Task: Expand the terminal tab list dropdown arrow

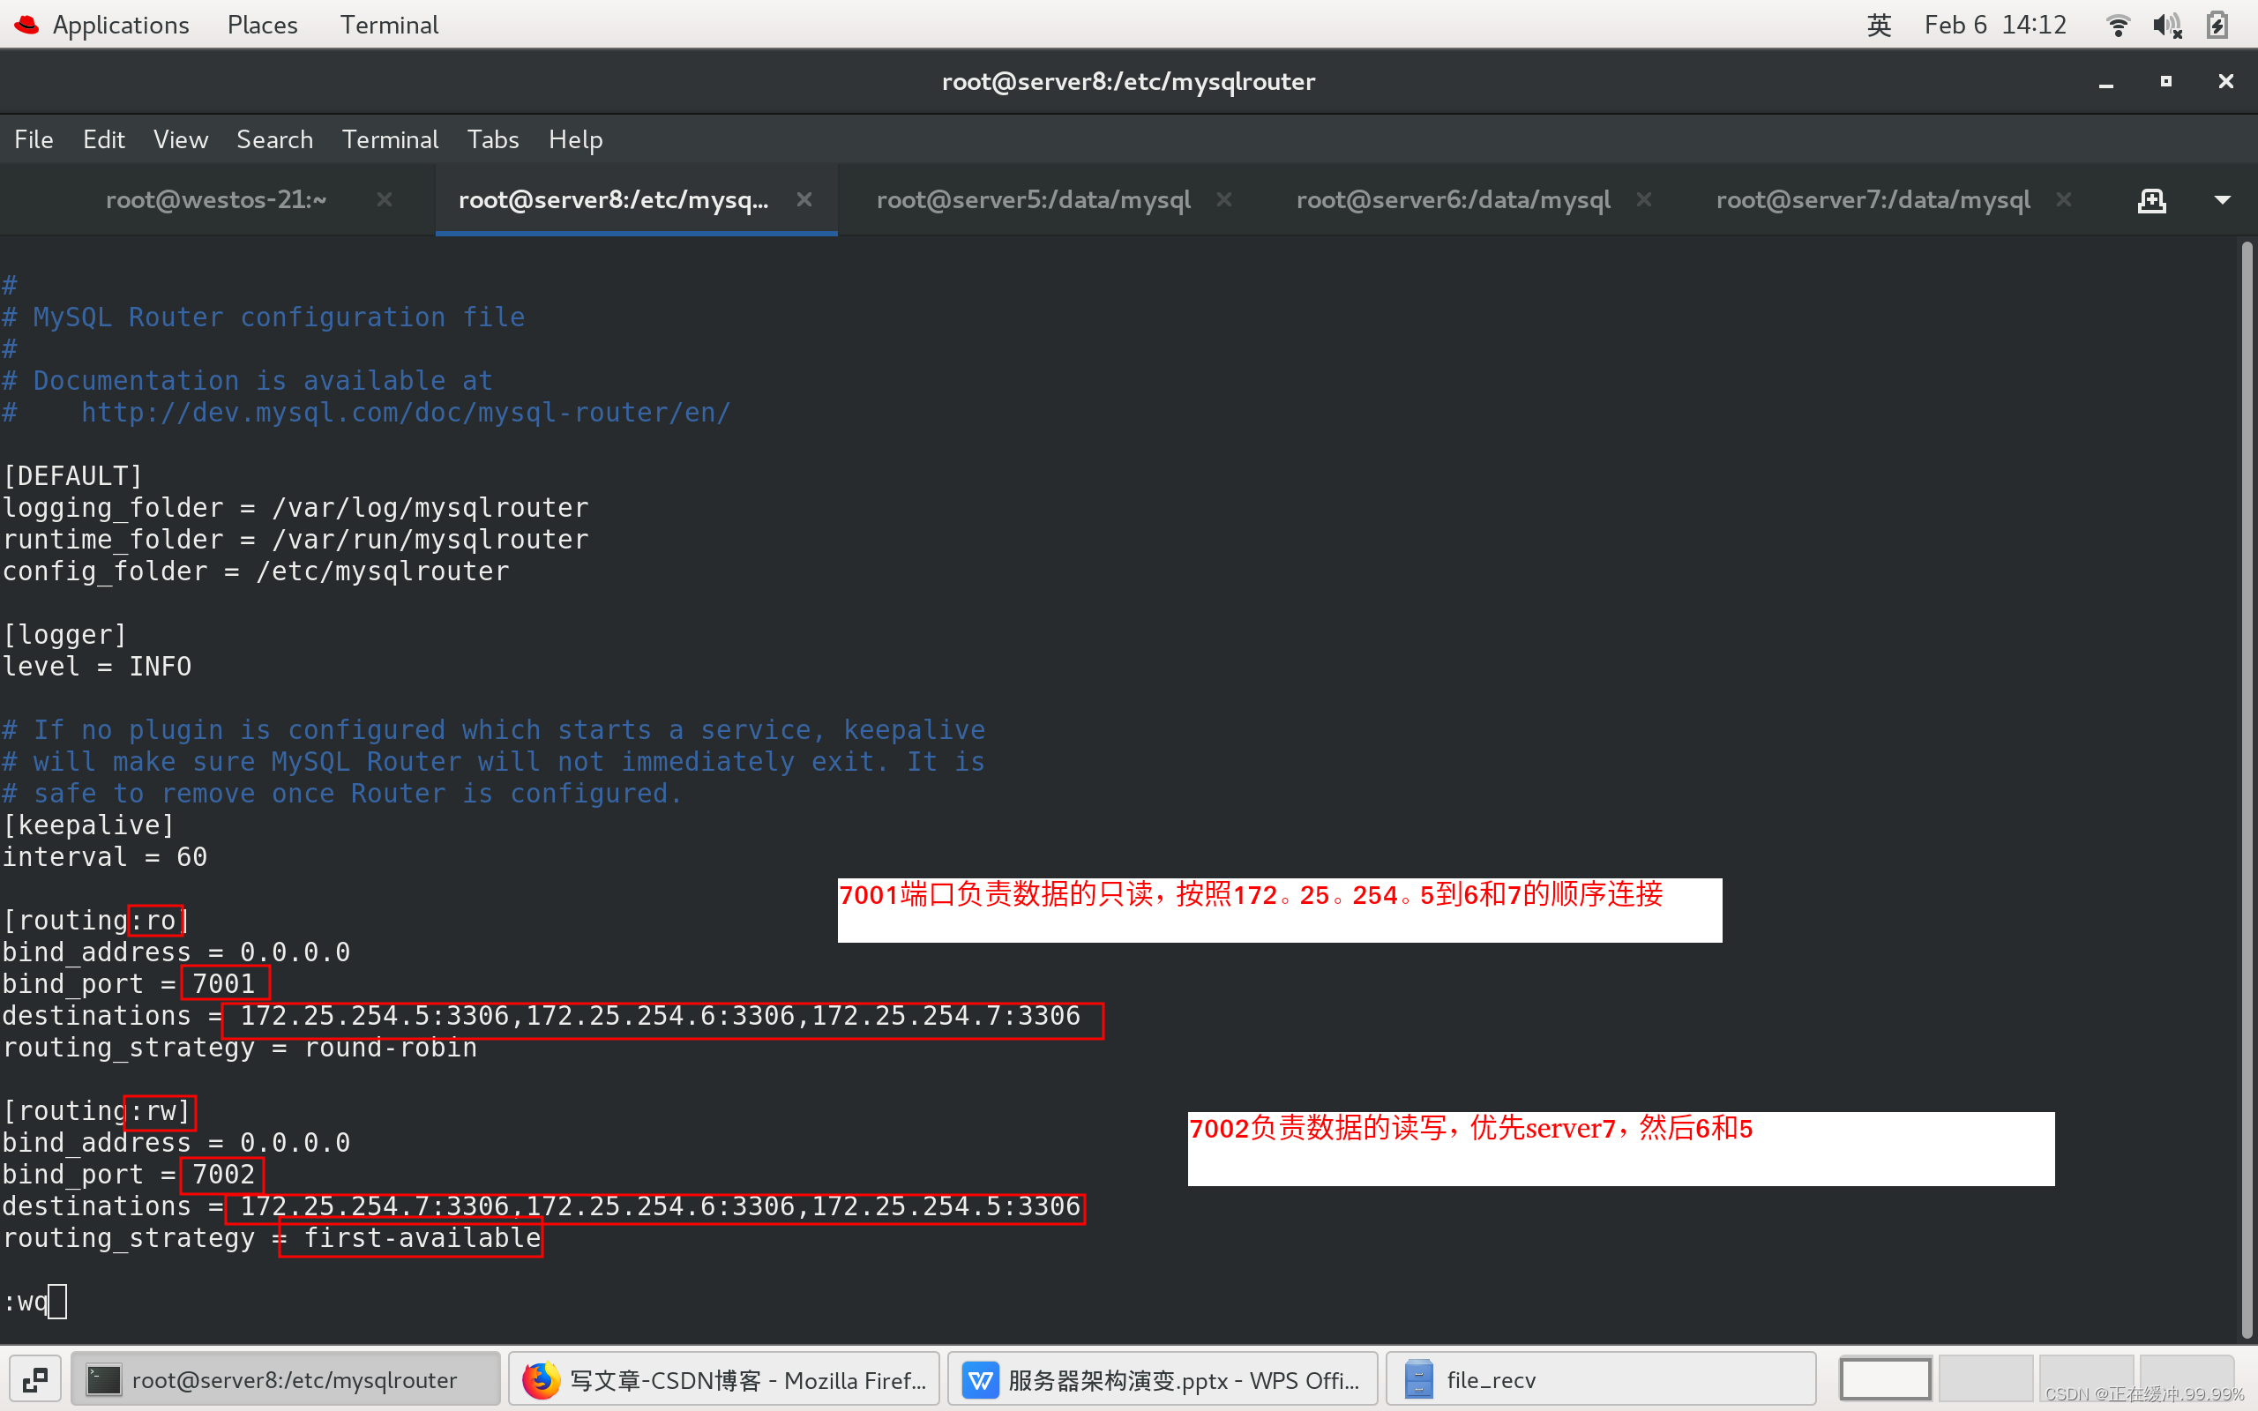Action: click(2223, 199)
